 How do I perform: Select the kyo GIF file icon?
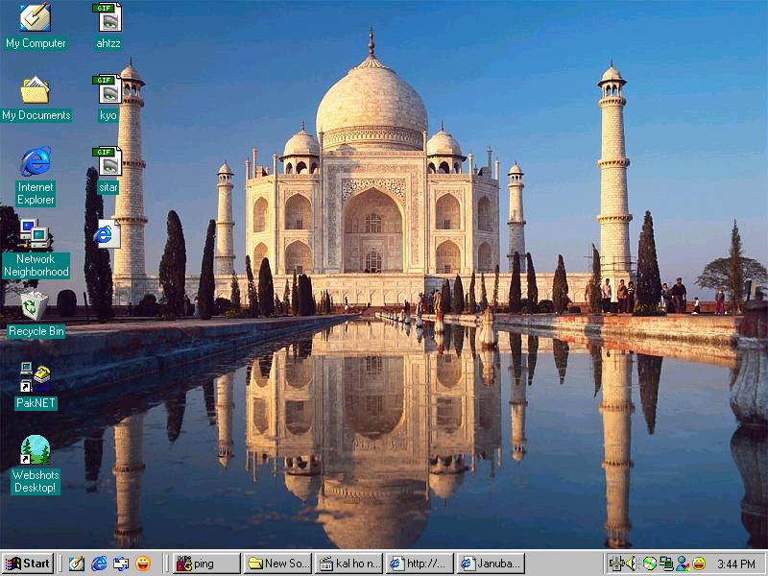pyautogui.click(x=108, y=98)
